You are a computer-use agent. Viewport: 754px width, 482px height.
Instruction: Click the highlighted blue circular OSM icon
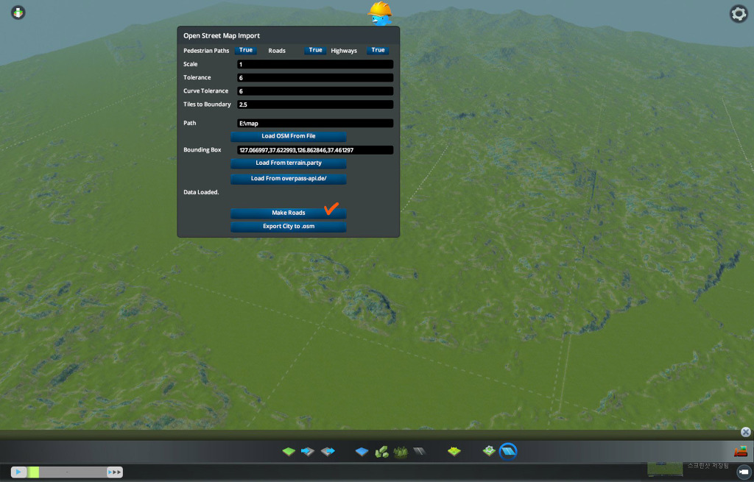[508, 450]
